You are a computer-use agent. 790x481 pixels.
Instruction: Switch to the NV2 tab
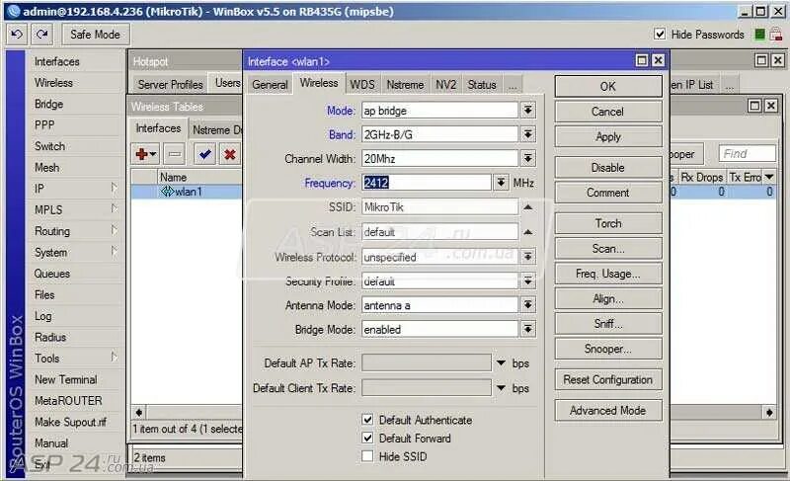click(x=446, y=85)
